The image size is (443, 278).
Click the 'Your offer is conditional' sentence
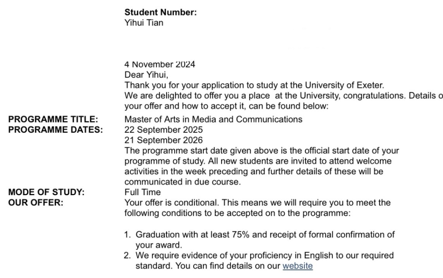(257, 202)
